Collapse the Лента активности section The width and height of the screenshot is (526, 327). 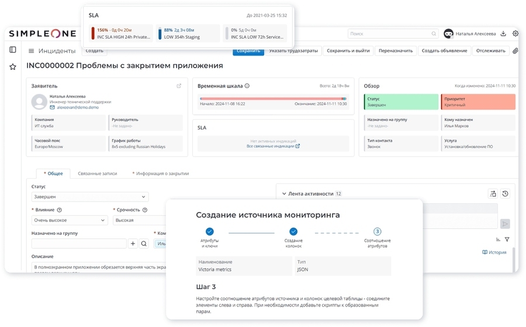284,194
